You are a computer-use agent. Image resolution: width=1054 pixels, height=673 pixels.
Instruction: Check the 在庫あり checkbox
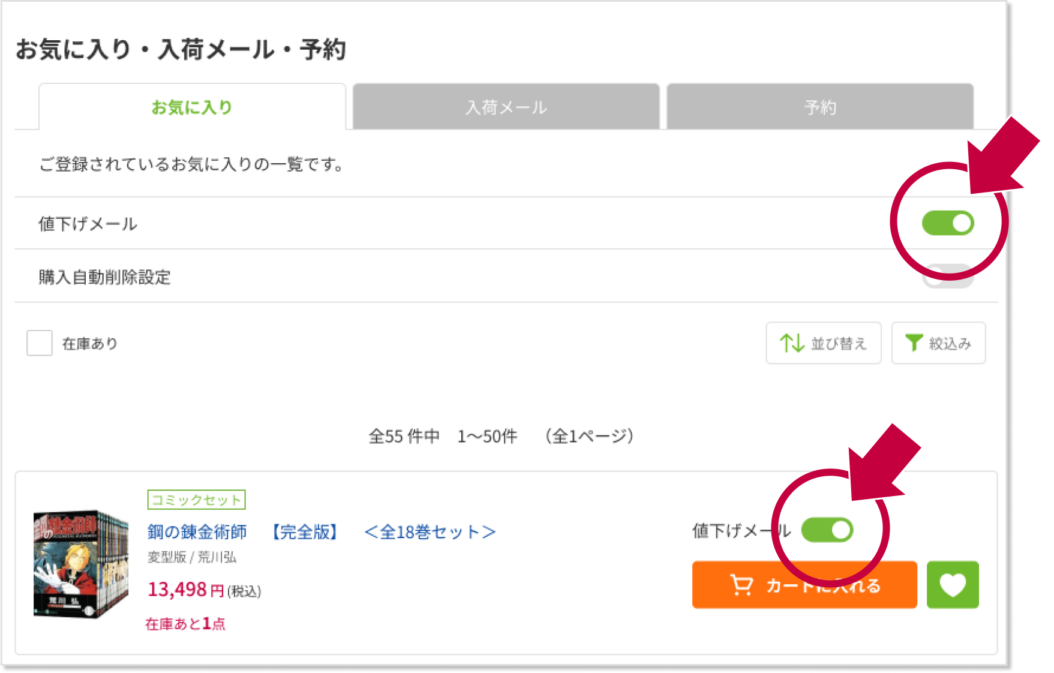[x=40, y=343]
